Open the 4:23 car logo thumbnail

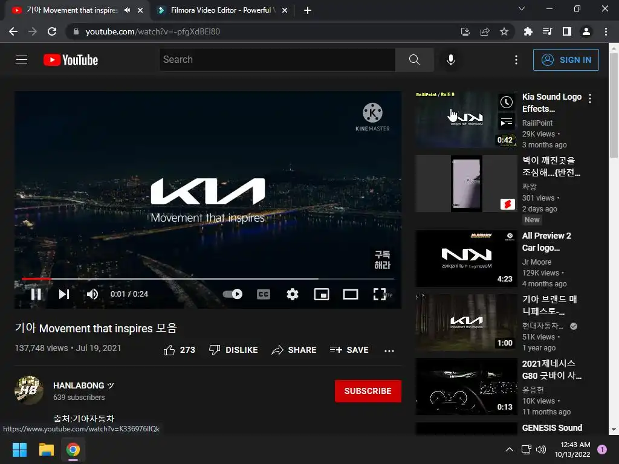coord(466,259)
